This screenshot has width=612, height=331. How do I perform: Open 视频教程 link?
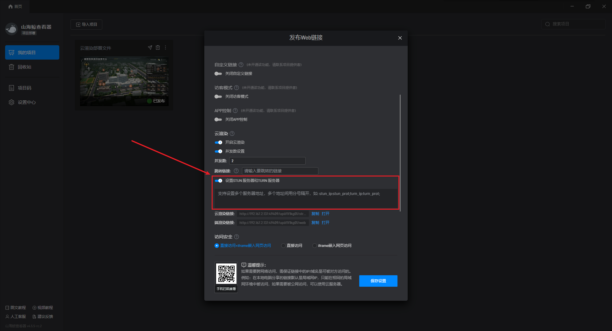click(x=43, y=308)
